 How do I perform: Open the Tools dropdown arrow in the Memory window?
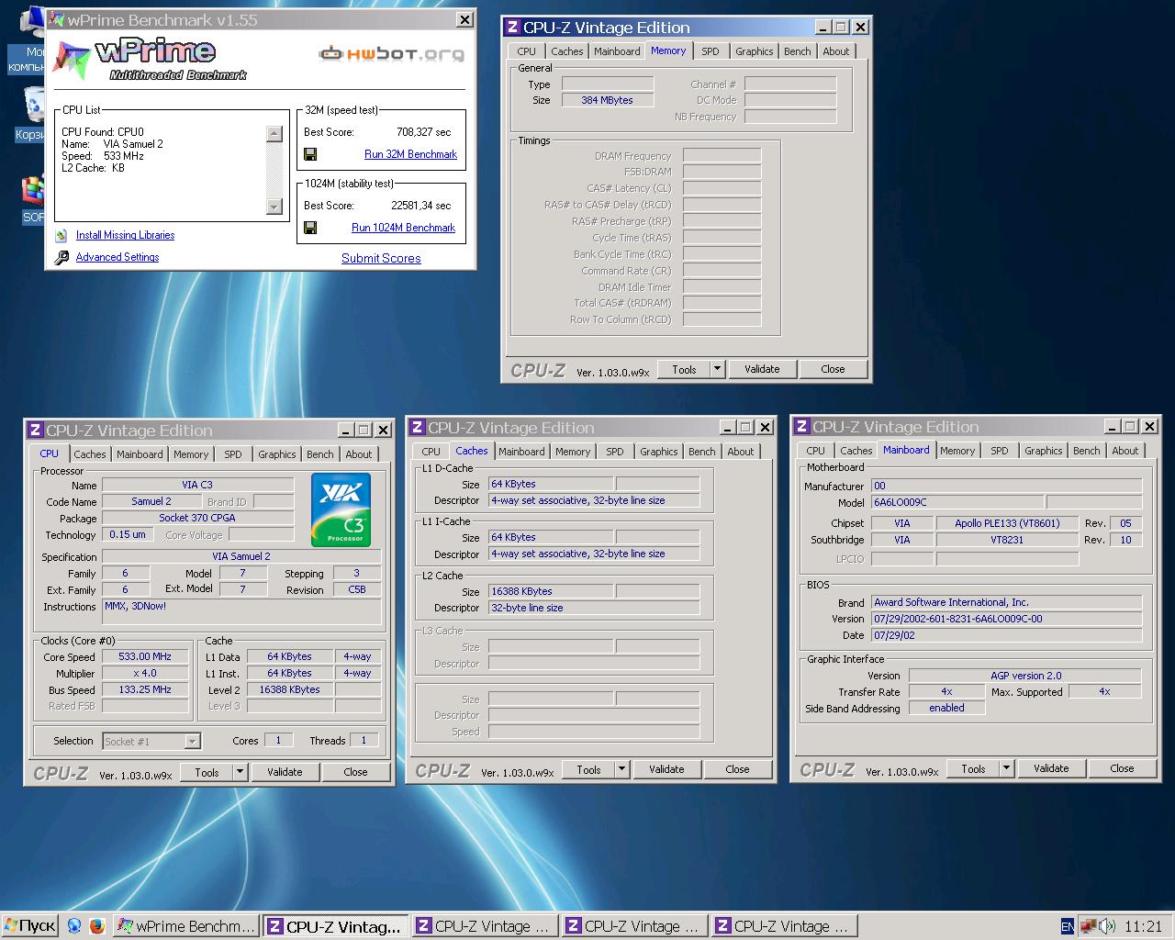pyautogui.click(x=718, y=369)
